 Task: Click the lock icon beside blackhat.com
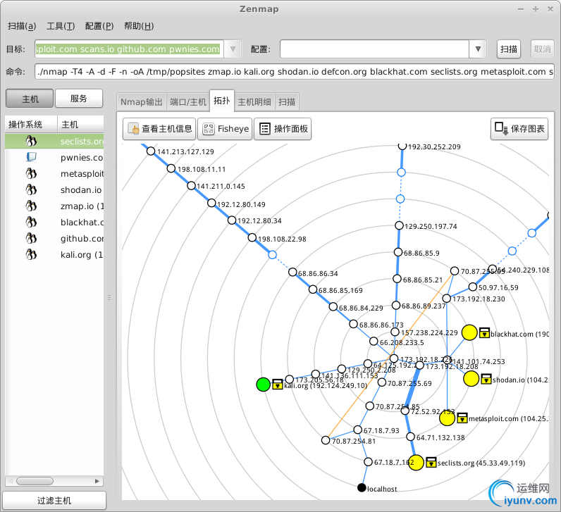coord(484,333)
